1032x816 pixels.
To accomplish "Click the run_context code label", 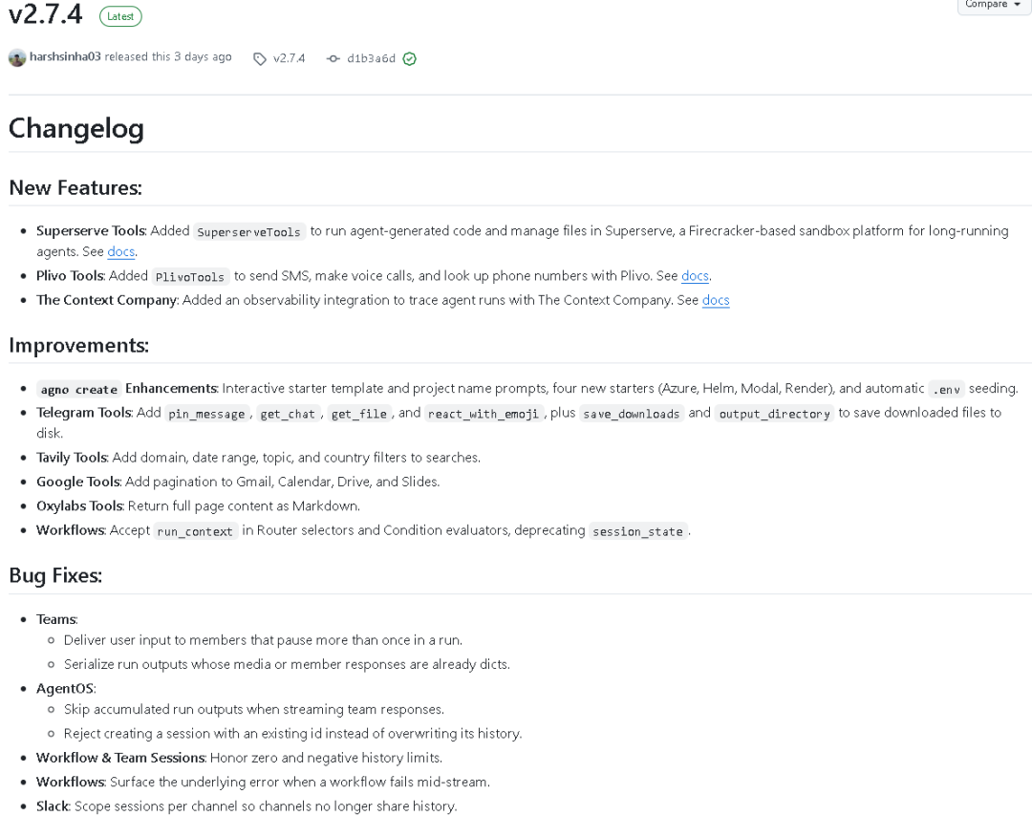I will tap(195, 531).
